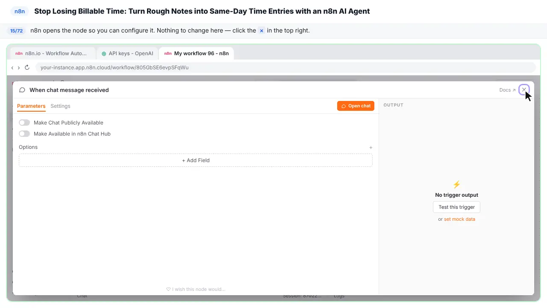Click the browser back arrow
547x308 pixels.
[12, 68]
